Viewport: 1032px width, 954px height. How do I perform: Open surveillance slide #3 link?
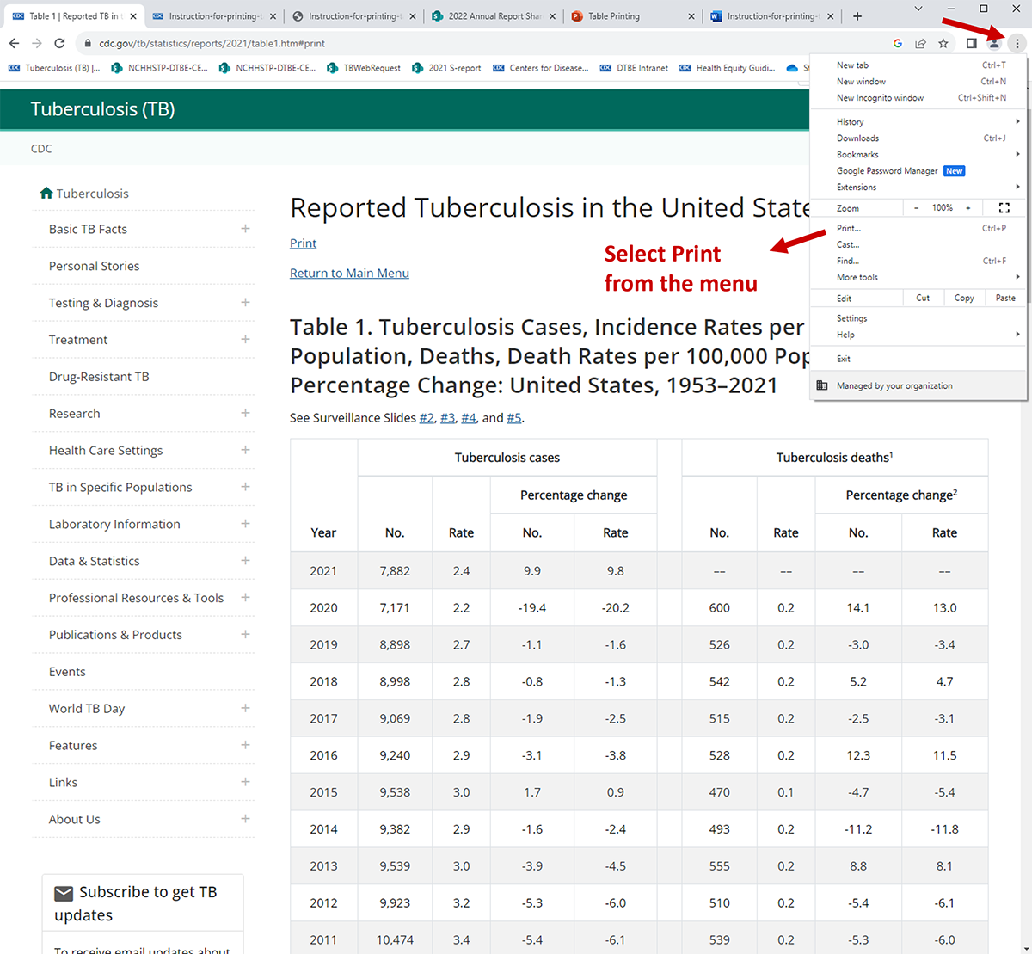(x=448, y=417)
